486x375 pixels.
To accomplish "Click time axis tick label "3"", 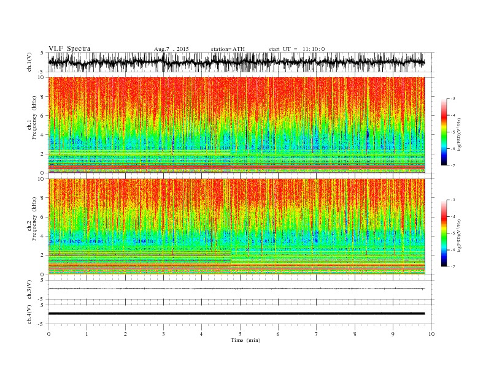I will coord(163,334).
